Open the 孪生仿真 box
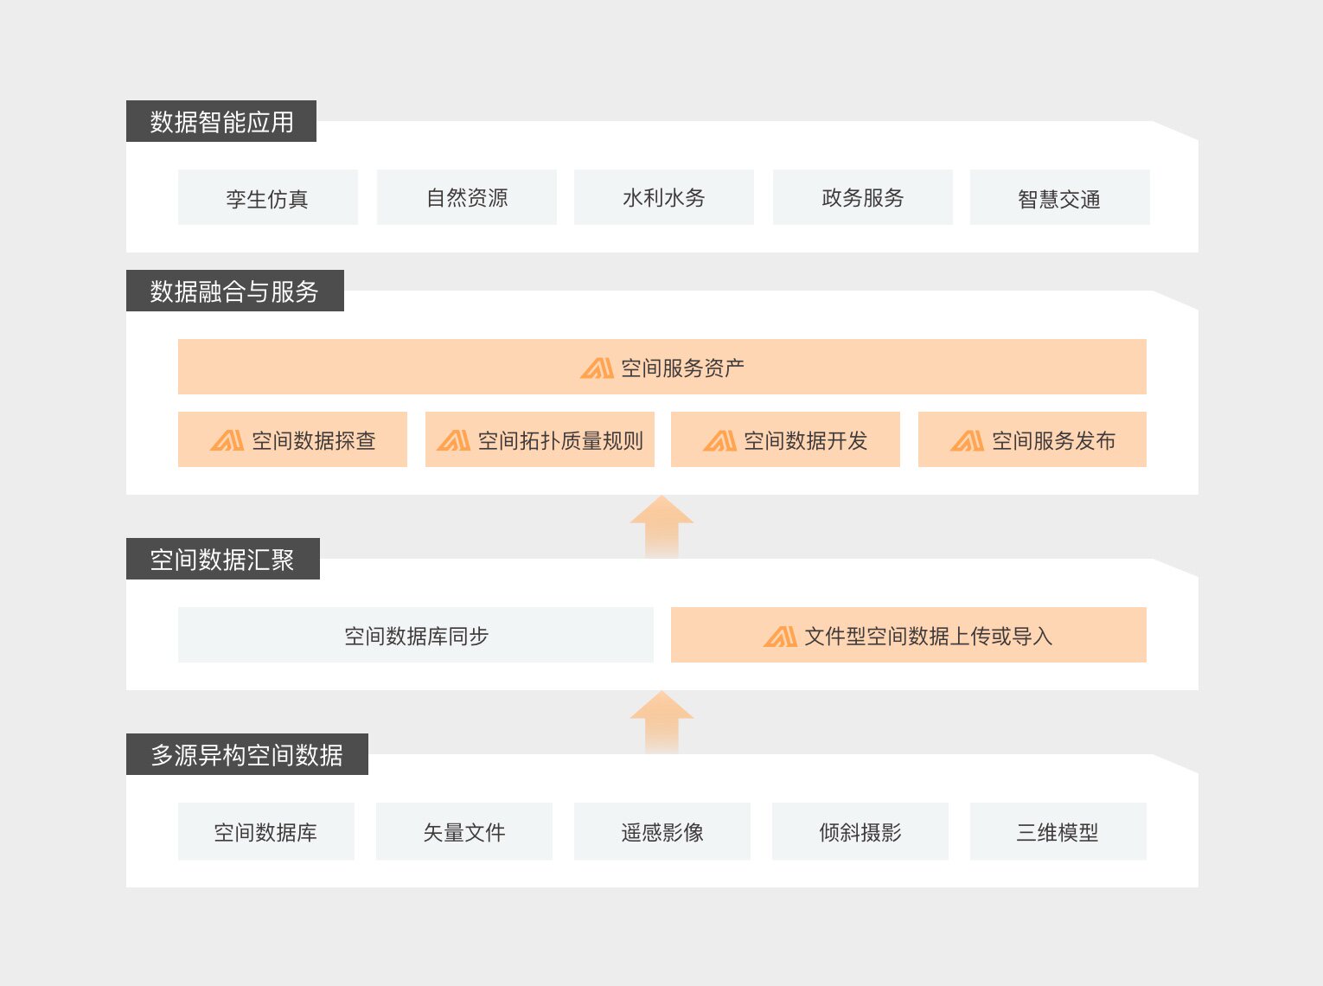Viewport: 1323px width, 986px height. (x=268, y=197)
